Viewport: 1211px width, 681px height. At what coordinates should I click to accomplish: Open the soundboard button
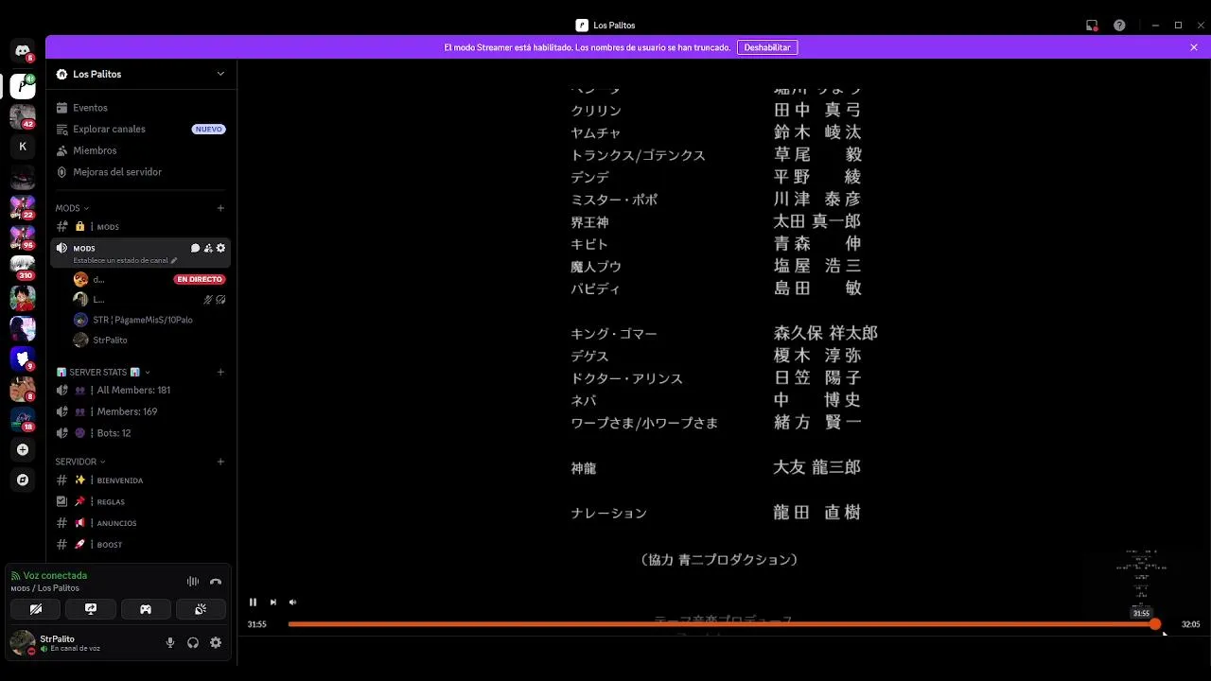click(x=201, y=609)
